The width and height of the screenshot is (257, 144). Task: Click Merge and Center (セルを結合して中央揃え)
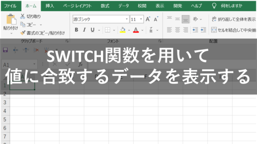pos(234,30)
